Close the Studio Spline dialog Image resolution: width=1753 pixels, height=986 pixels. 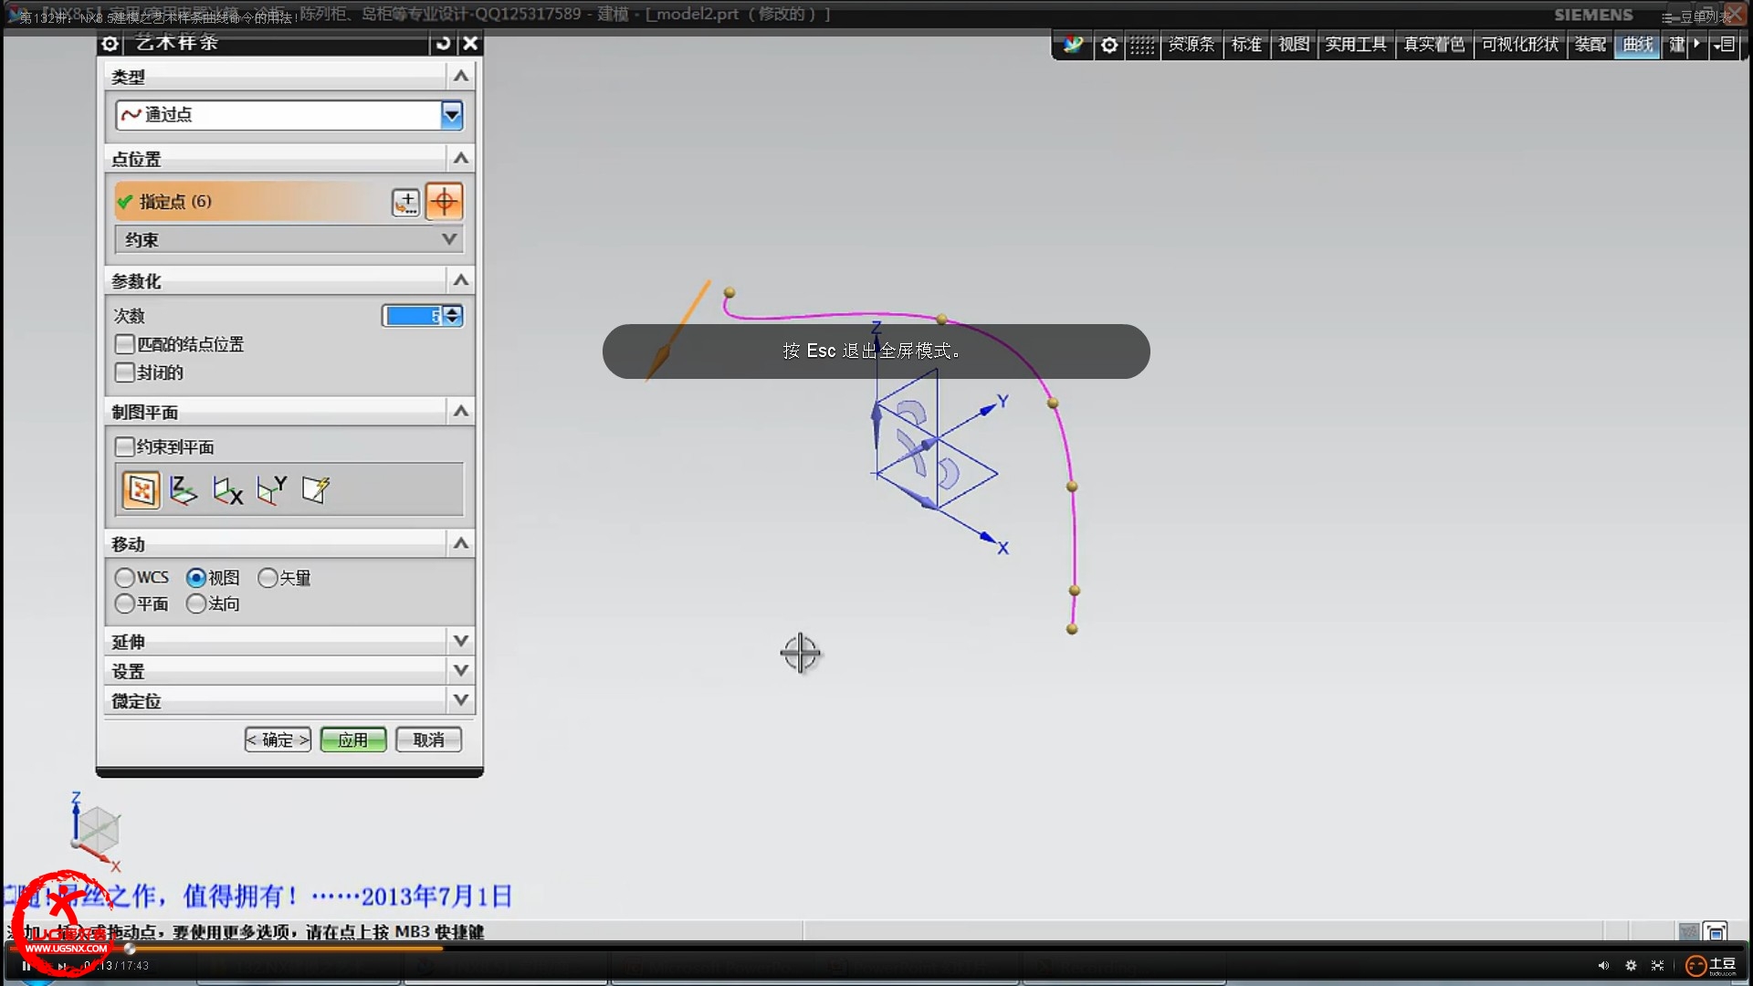coord(470,43)
